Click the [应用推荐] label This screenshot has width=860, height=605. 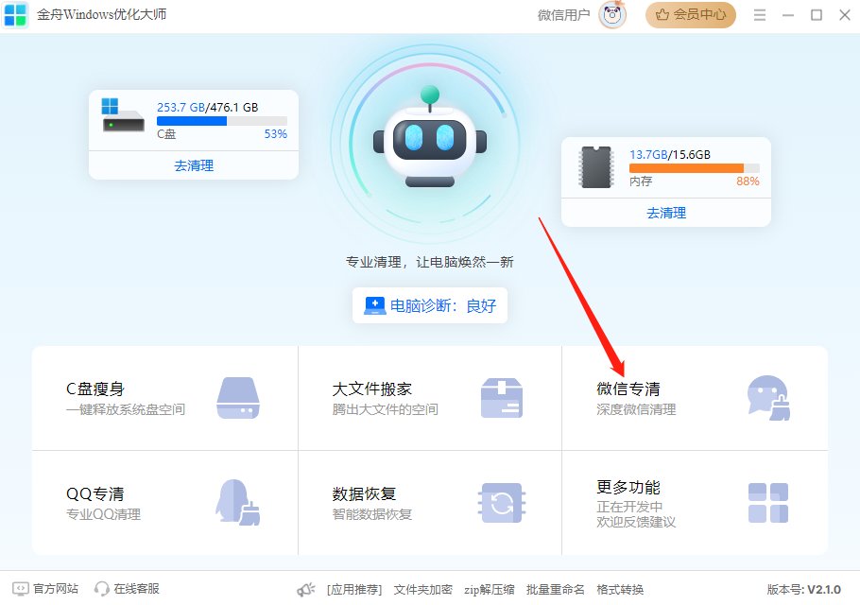click(354, 590)
